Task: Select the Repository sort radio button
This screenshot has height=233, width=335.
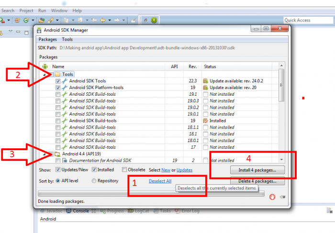Action: (94, 181)
